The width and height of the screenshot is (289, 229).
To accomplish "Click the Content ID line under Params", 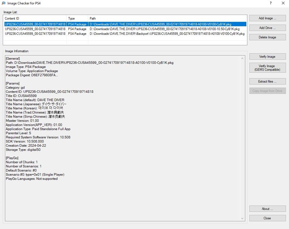I will [50, 92].
